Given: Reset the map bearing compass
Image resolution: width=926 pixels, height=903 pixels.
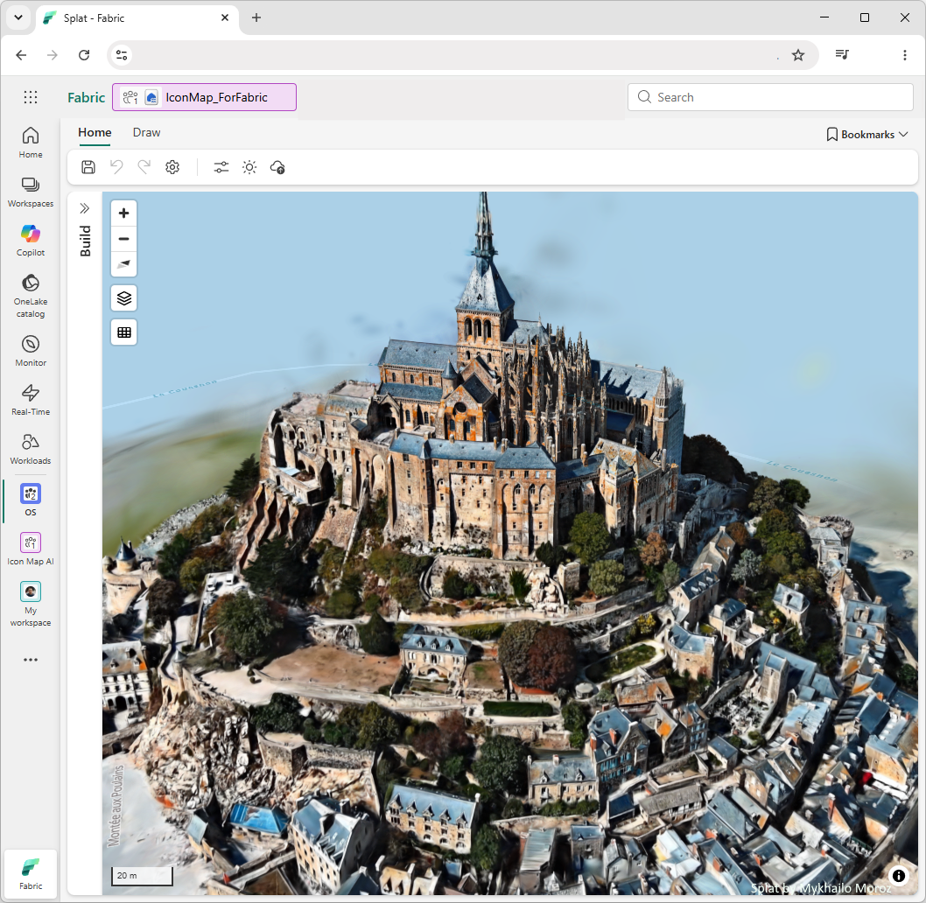Looking at the screenshot, I should coord(124,264).
